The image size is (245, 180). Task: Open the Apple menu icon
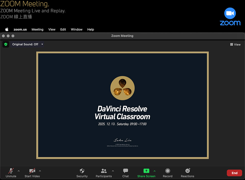tap(7, 29)
